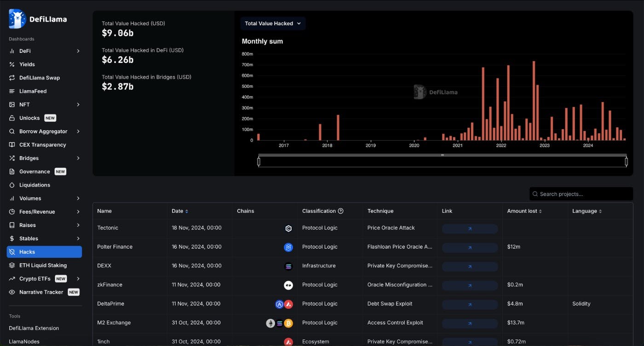Screen dimensions: 644x346
Task: Open CEX Transparency from sidebar
Action: pos(42,145)
